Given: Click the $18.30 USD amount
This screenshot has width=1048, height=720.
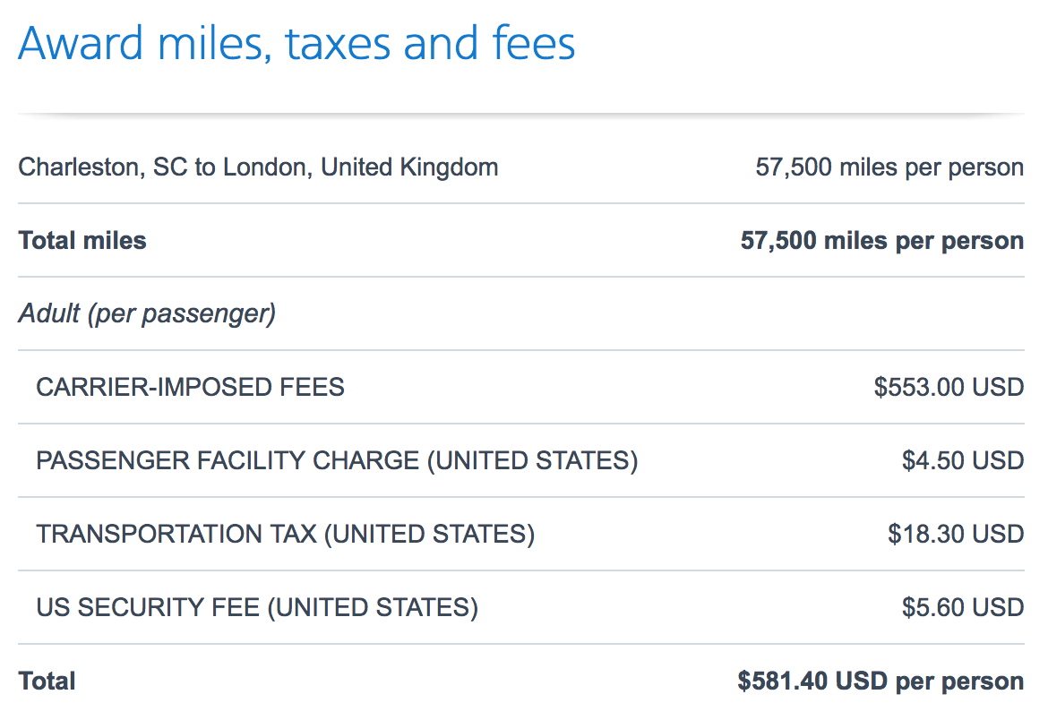Looking at the screenshot, I should click(956, 535).
